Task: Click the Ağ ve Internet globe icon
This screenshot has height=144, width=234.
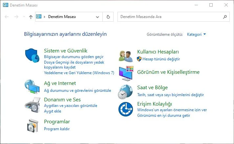Action: click(x=32, y=87)
